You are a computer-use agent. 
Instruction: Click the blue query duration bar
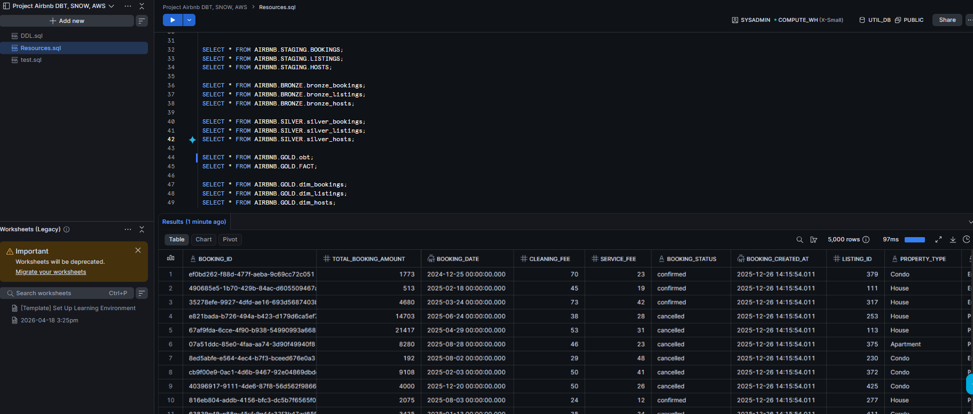click(x=915, y=240)
